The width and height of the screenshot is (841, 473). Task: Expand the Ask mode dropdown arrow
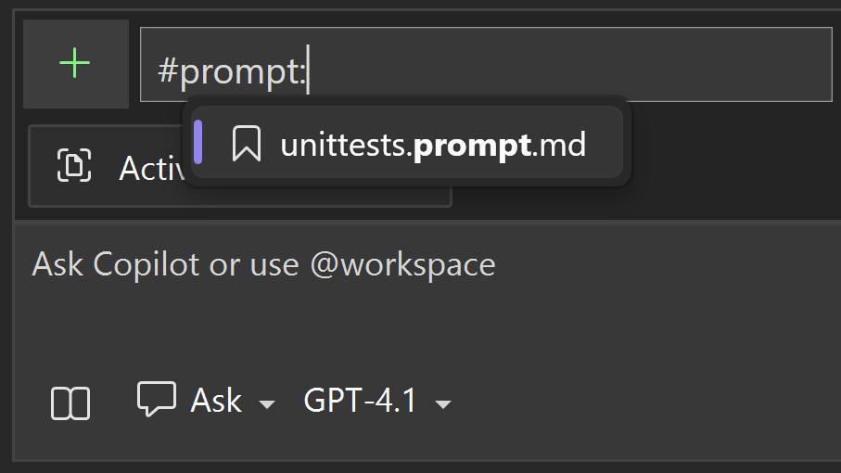pos(267,404)
